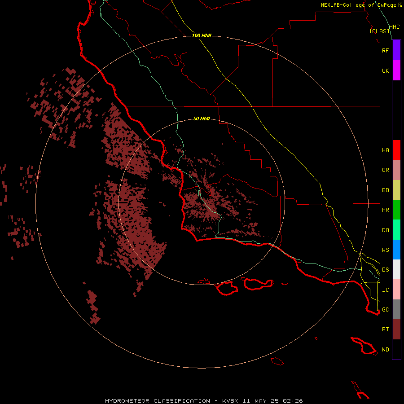The image size is (404, 404).
Task: Click the "UK" legend label
Action: pyautogui.click(x=385, y=70)
